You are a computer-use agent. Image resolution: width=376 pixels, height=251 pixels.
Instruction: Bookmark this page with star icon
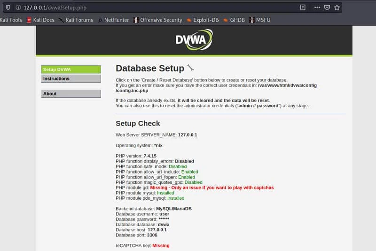pos(337,8)
